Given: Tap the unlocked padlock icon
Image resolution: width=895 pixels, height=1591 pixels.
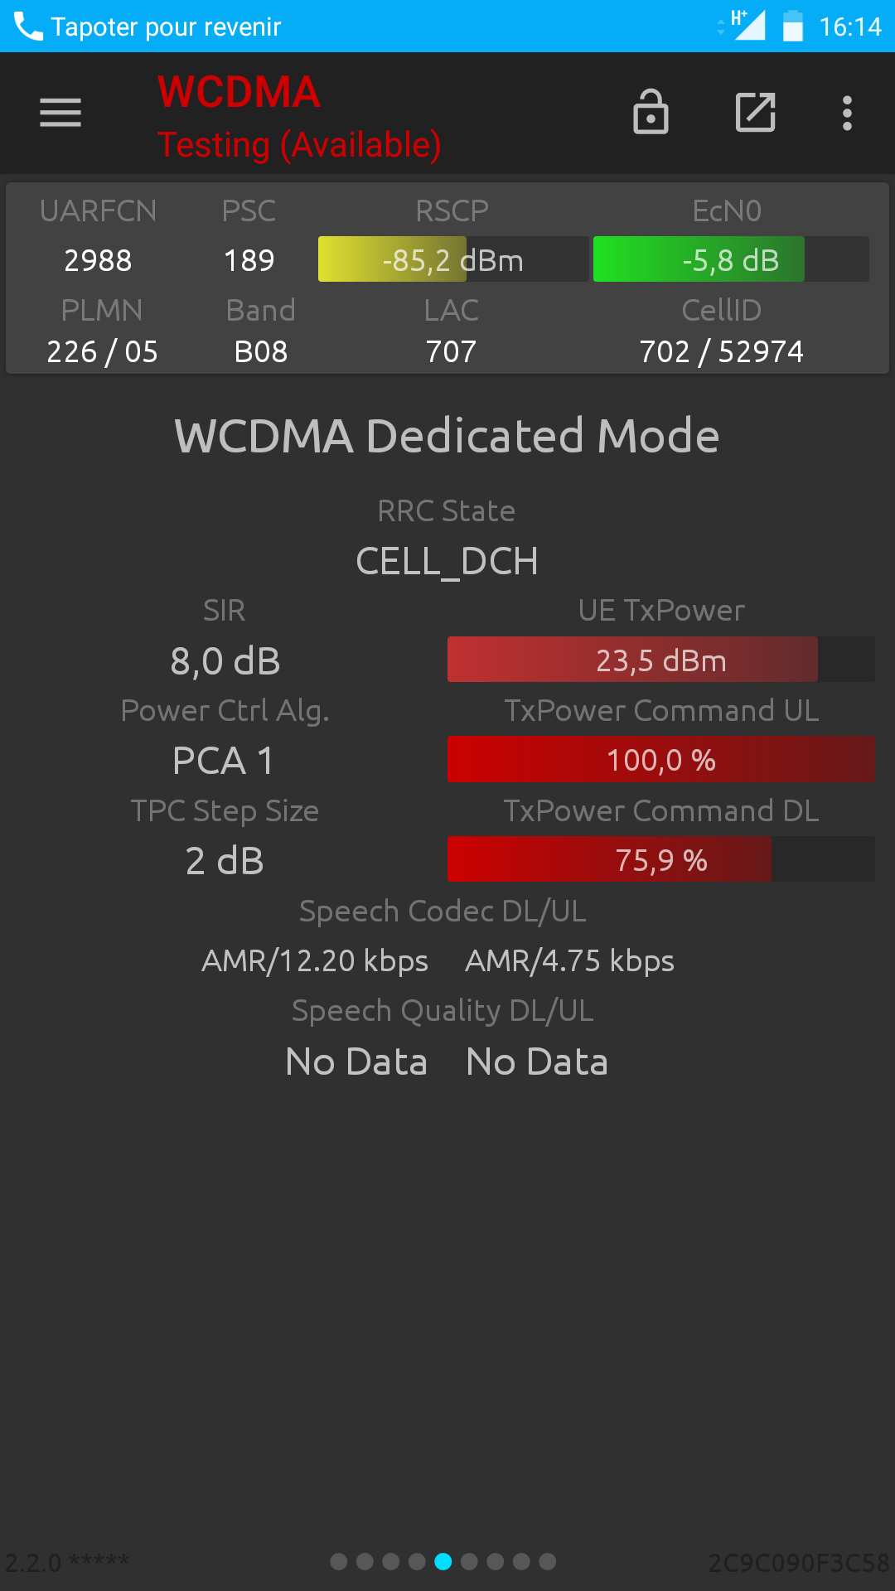Looking at the screenshot, I should [x=651, y=112].
